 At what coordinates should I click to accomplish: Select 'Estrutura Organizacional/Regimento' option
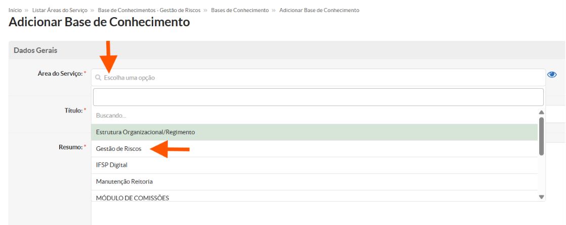point(315,132)
